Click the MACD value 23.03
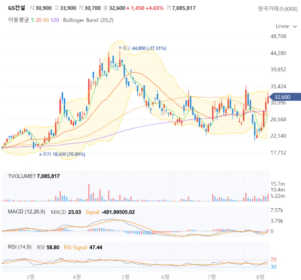301x280 pixels. click(x=75, y=212)
